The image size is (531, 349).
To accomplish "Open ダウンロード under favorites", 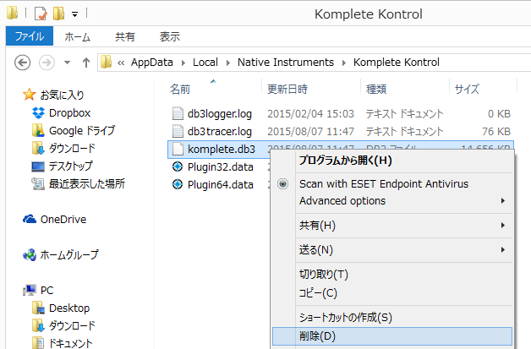I will coord(72,148).
